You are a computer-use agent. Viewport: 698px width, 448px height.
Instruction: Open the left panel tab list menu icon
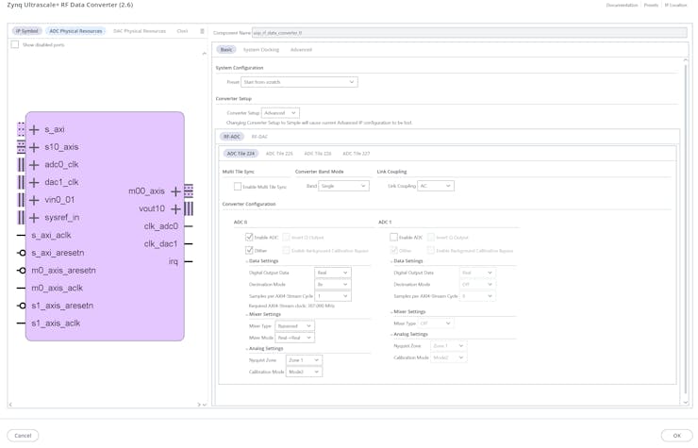[202, 31]
